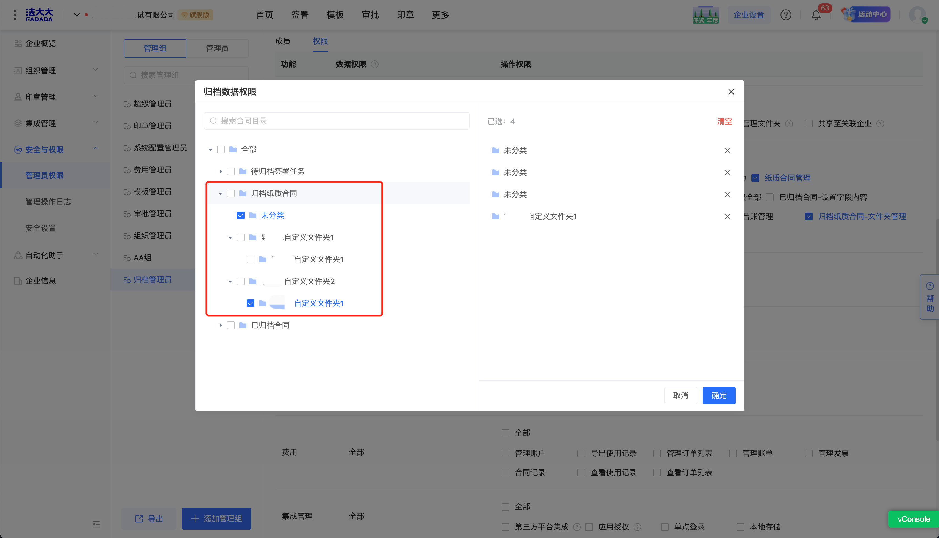Open the help question mark icon
939x538 pixels.
pos(785,15)
